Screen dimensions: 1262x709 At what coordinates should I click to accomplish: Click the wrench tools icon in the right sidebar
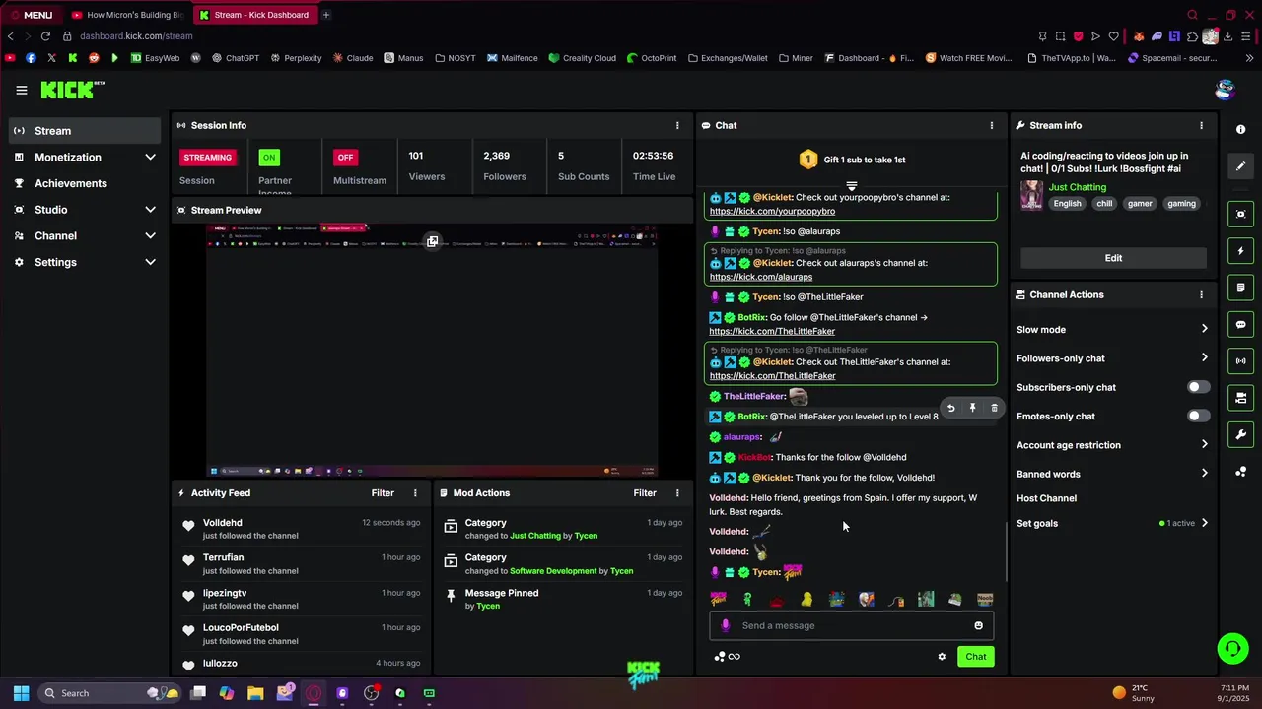1240,434
